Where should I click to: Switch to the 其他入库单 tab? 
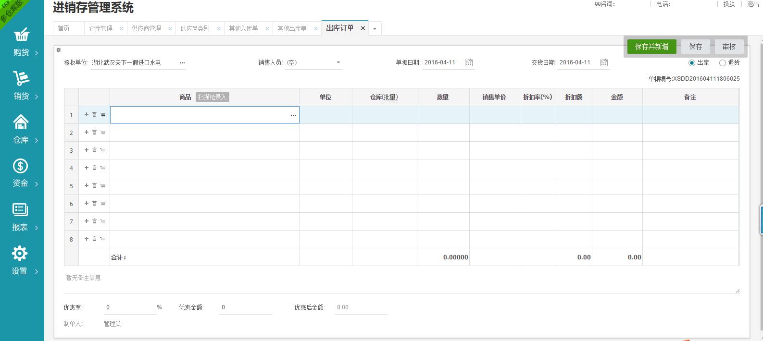243,29
